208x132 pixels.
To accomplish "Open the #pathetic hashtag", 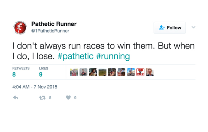I will [75, 56].
